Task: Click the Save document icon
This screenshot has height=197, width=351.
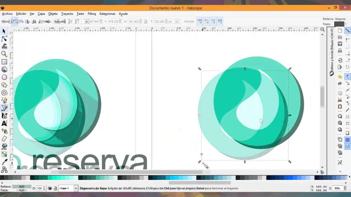Action: point(340,44)
